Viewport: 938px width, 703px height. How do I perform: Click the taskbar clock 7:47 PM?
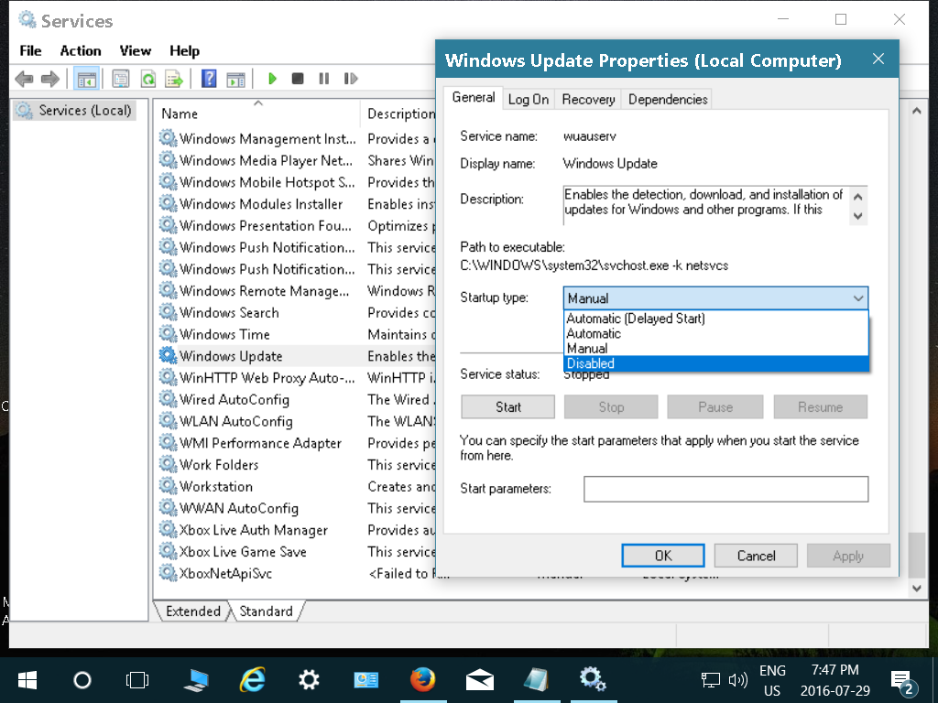coord(835,680)
